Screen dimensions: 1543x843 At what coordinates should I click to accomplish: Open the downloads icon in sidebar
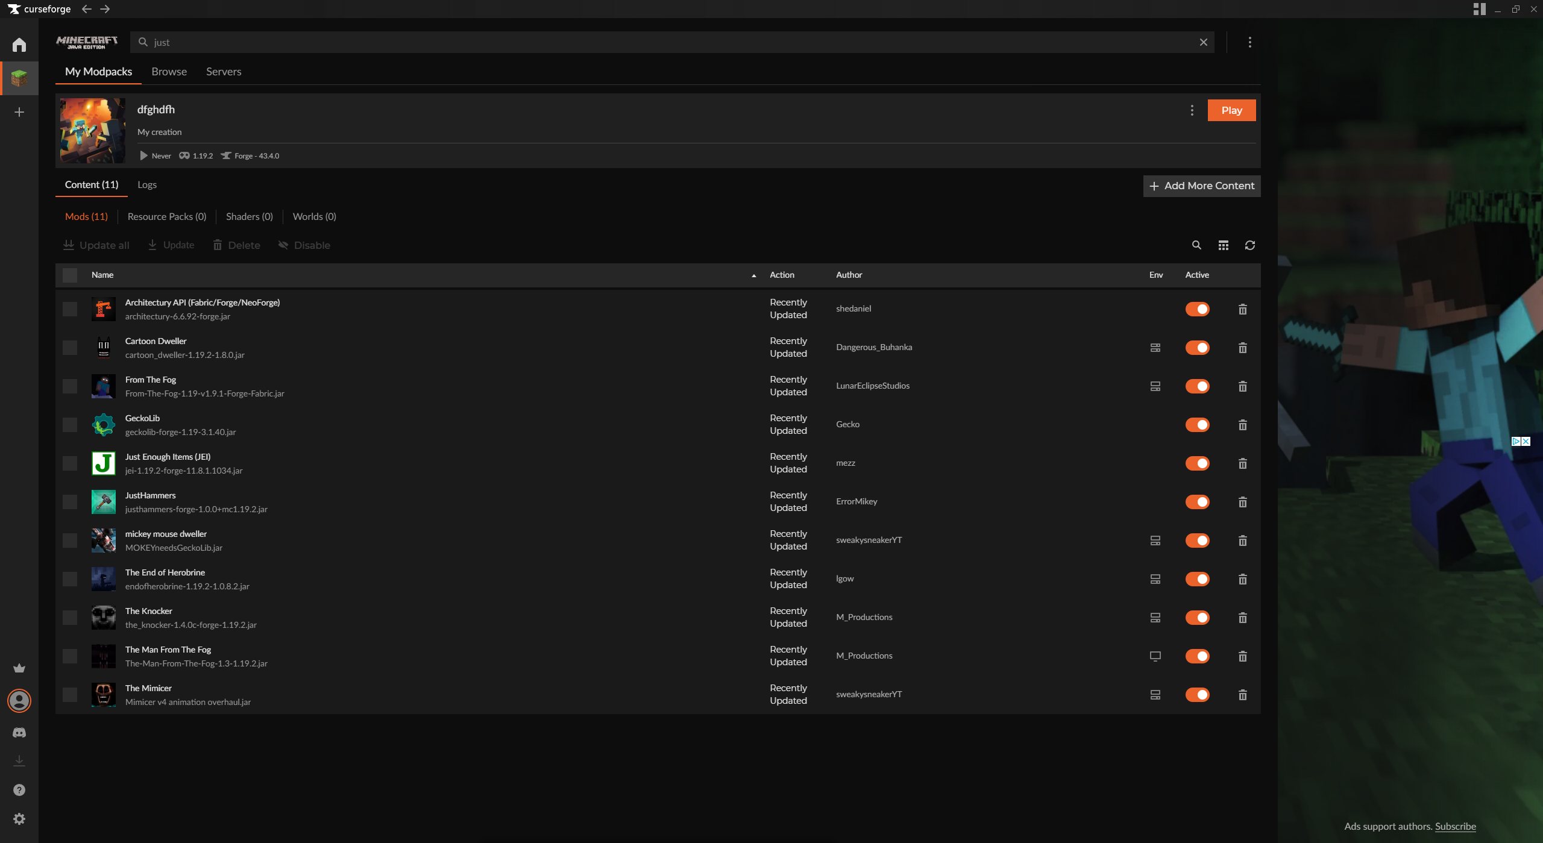pos(19,761)
